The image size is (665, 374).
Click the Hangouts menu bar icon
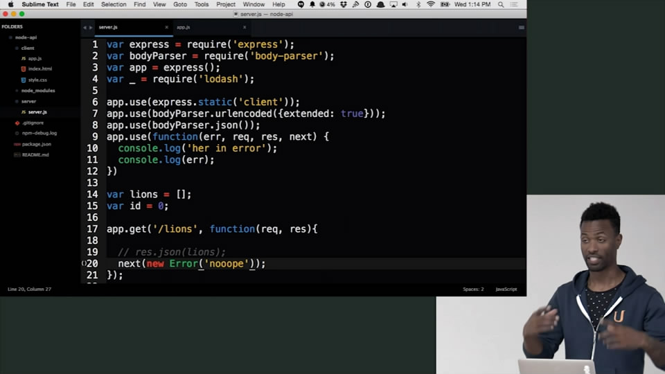[x=301, y=4]
